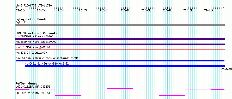Viewport: 232px width, 99px height.
Task: Open the nsv831353 (Wong2007) red variant line
Action: click(120, 55)
